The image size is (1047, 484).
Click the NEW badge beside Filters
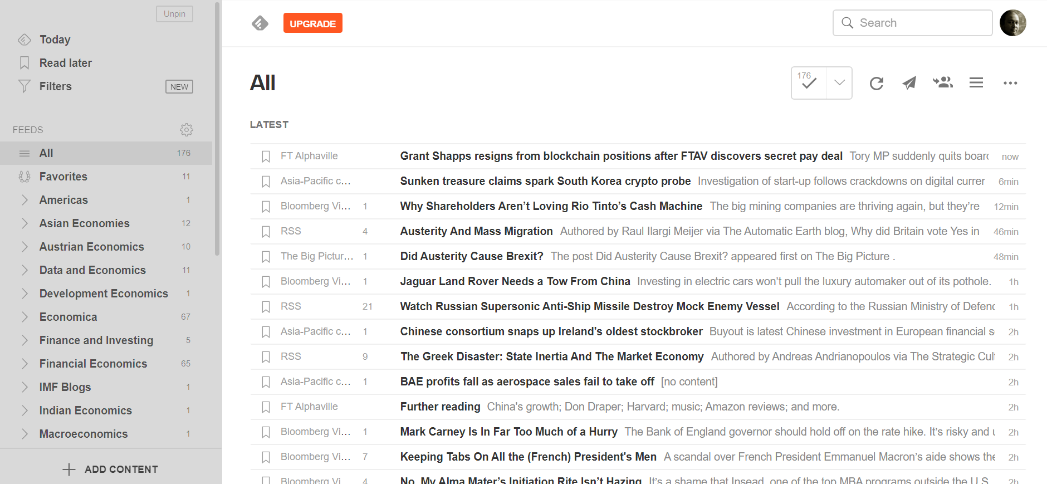point(179,86)
